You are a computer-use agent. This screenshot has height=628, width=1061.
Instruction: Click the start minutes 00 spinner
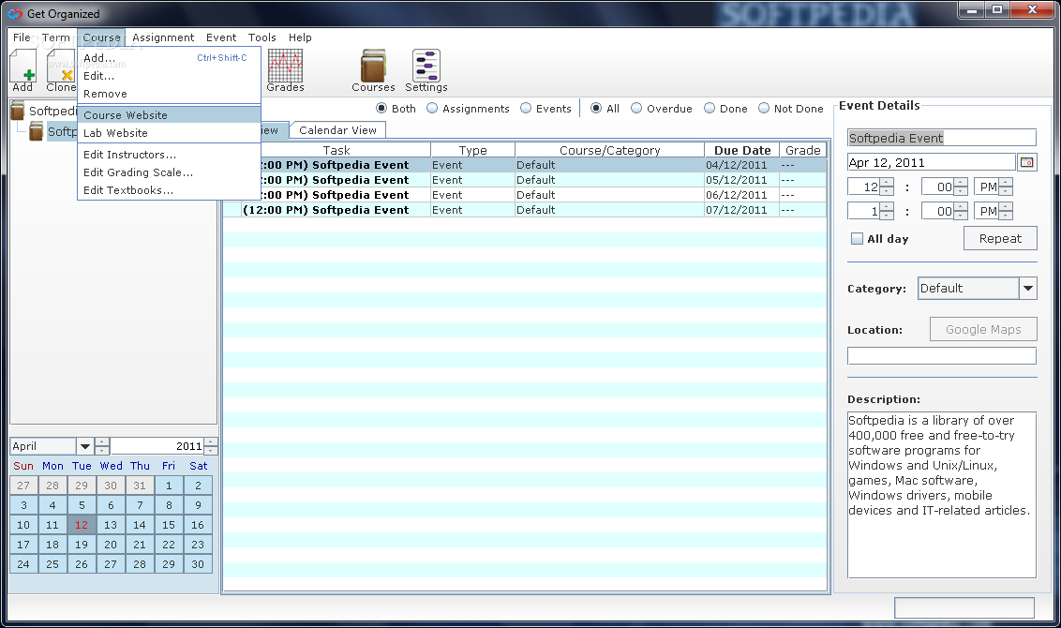coord(961,187)
